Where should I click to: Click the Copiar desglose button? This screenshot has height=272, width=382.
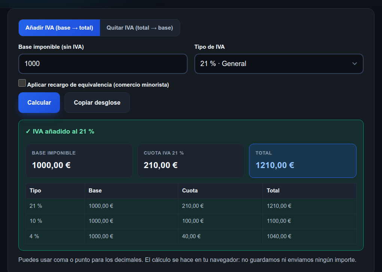pos(97,102)
